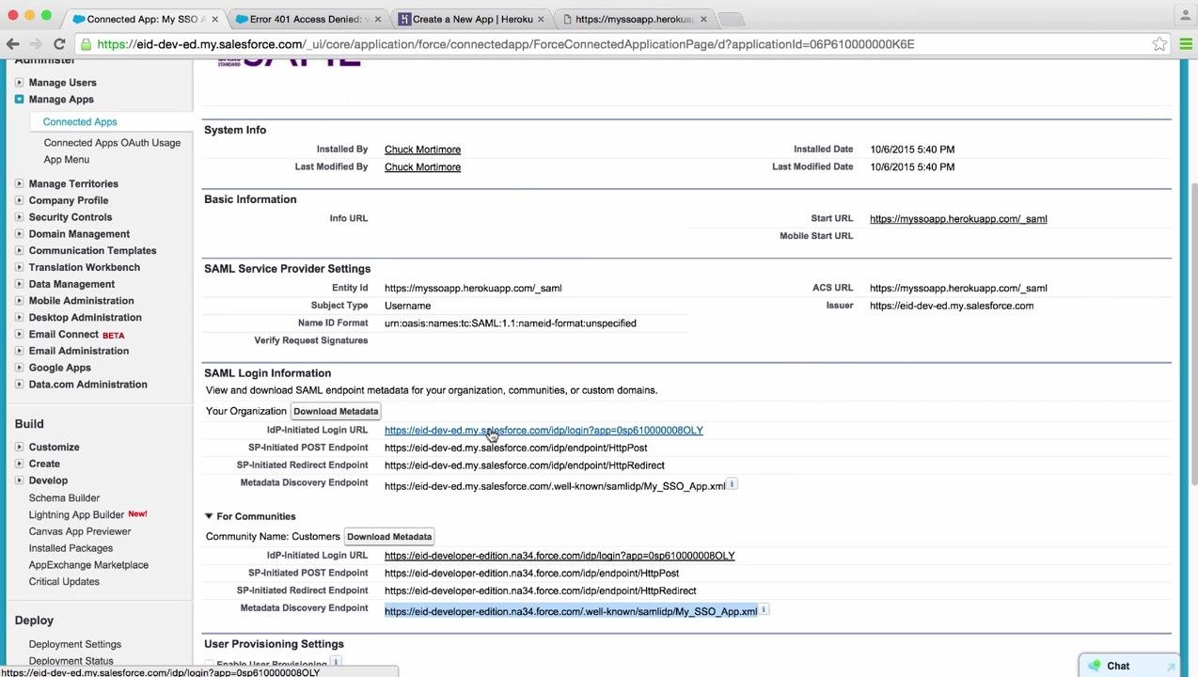Click the SP-Initiated POST Endpoint URL for organization

pos(515,449)
